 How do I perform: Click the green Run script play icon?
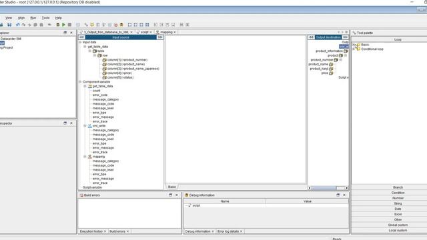click(x=63, y=25)
